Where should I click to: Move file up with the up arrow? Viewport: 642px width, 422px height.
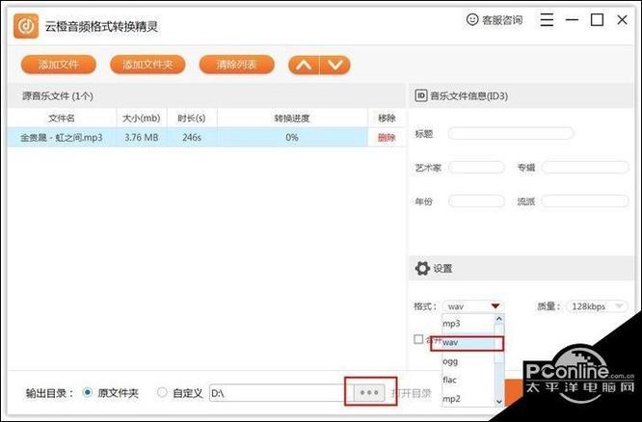pos(304,65)
